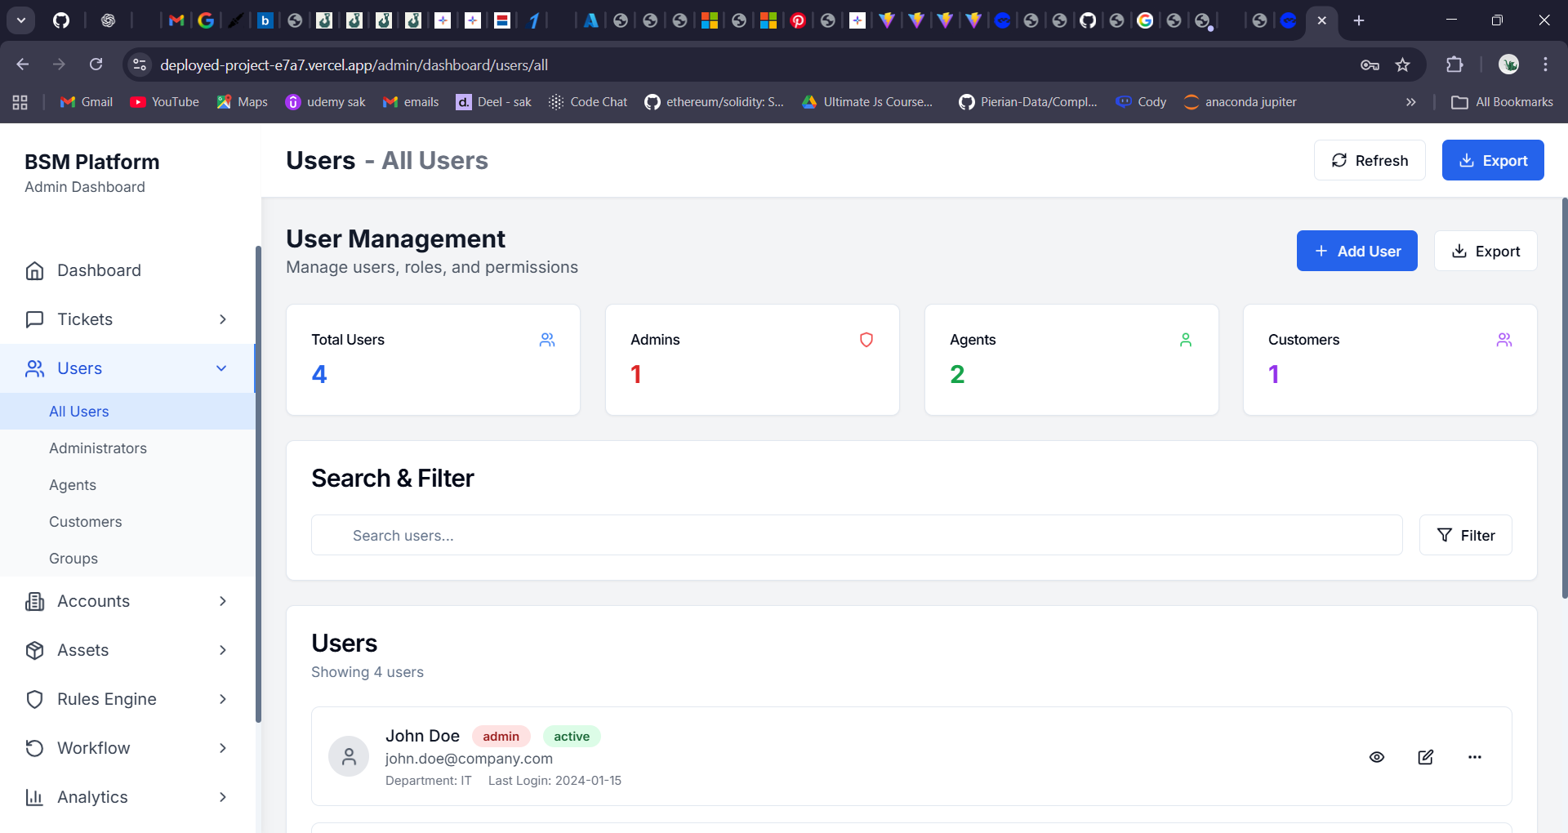Viewport: 1568px width, 833px height.
Task: Open the Cody bookmark
Action: coord(1141,102)
